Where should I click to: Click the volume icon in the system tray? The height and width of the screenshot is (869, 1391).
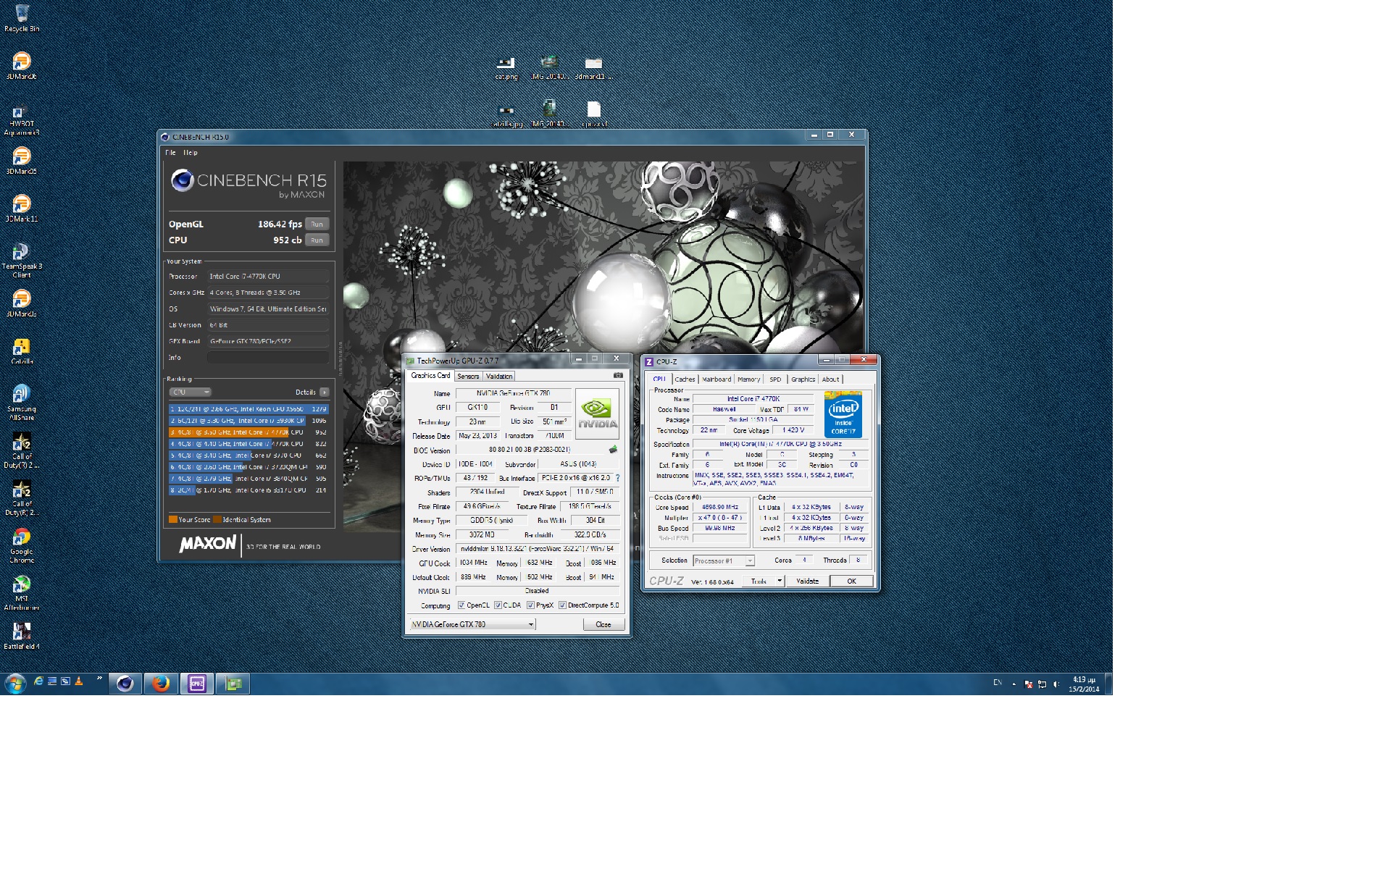click(x=1056, y=684)
